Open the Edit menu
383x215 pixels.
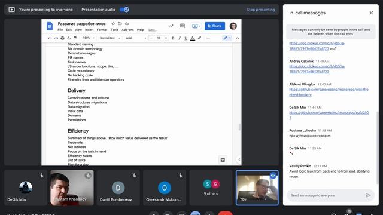tap(69, 30)
